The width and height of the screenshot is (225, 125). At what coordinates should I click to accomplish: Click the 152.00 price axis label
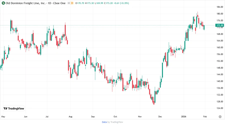(x=220, y=61)
